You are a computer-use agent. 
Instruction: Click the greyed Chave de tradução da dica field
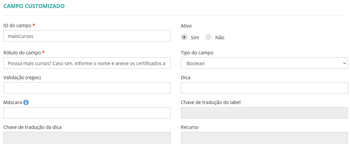point(87,138)
